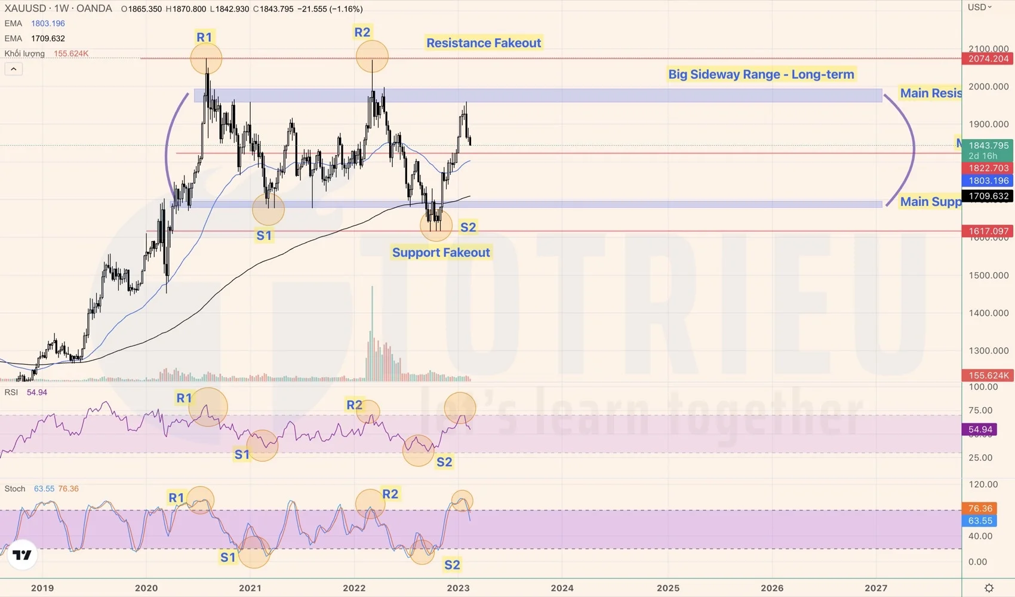Open chart settings via the gear icon
This screenshot has height=597, width=1015.
pos(989,588)
